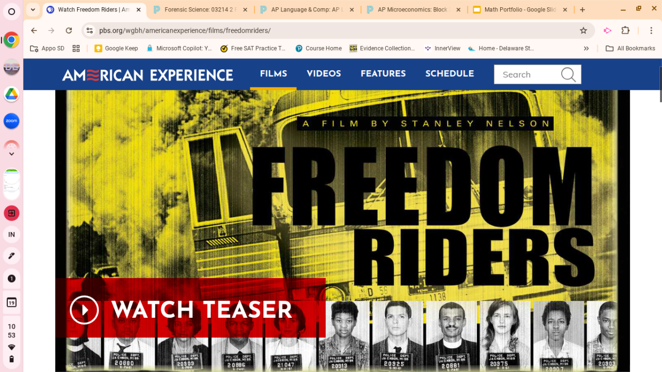Switch to the Math Portfolio Google Slides tab

click(x=521, y=9)
